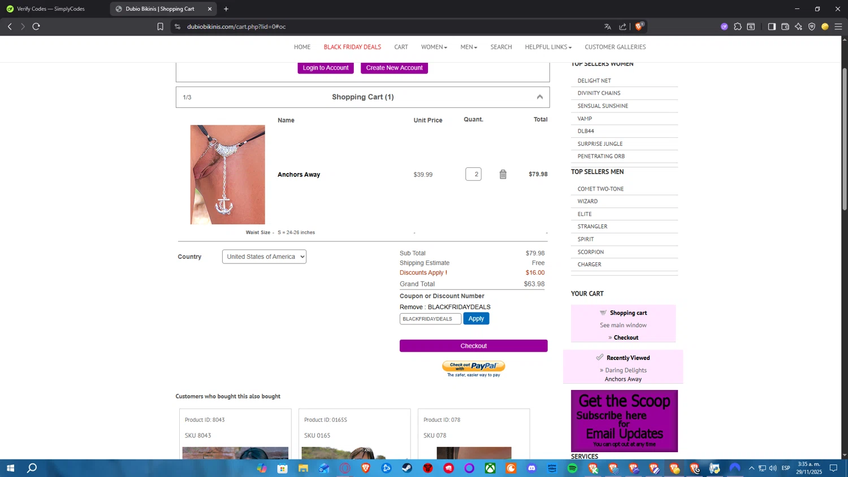Open the Windows notification center
Viewport: 848px width, 477px height.
pyautogui.click(x=833, y=468)
